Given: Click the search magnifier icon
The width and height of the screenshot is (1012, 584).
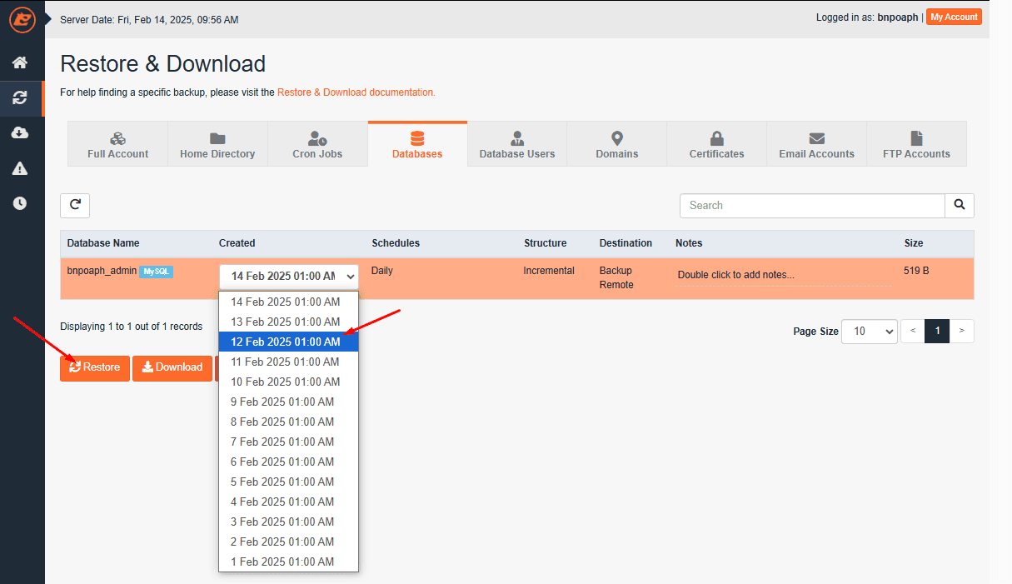Looking at the screenshot, I should click(x=959, y=205).
